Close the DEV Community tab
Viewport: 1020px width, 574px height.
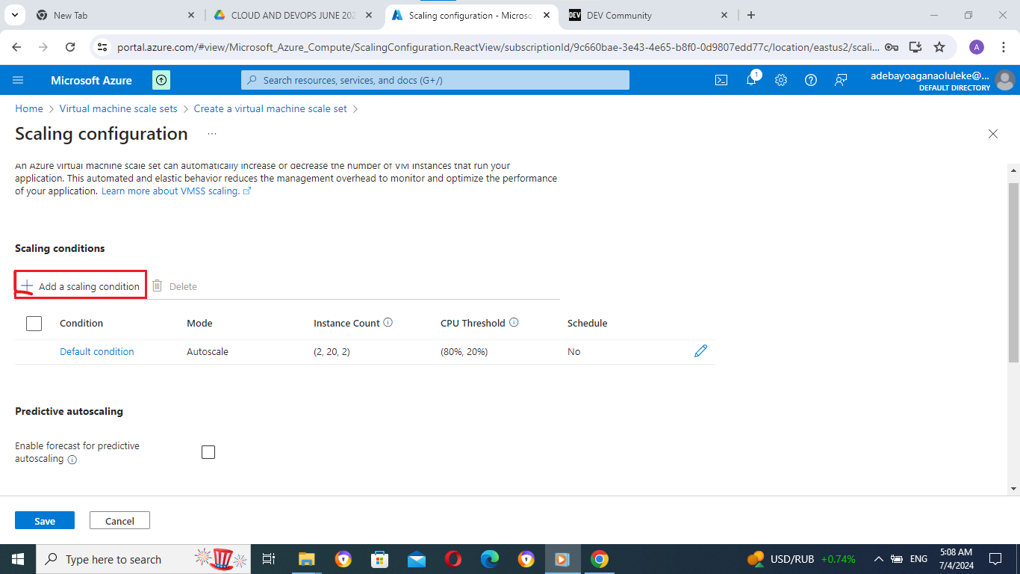[724, 15]
